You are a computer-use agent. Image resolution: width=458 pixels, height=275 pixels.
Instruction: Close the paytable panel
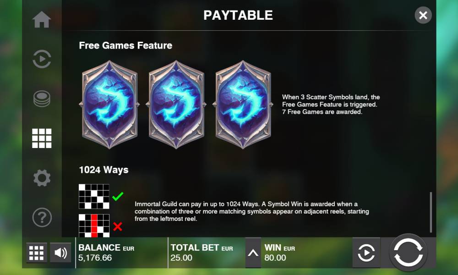(x=423, y=15)
